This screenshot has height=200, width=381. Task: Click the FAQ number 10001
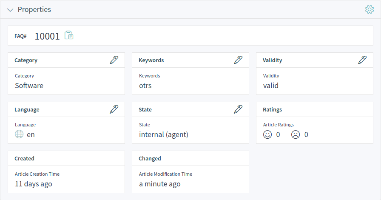47,36
